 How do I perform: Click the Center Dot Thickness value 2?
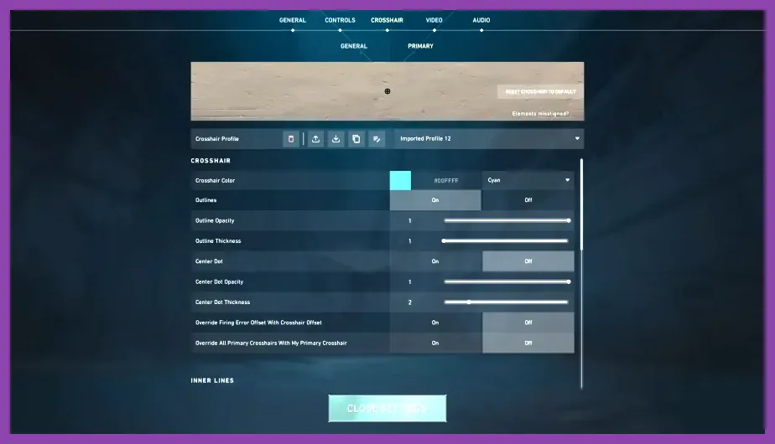(410, 302)
